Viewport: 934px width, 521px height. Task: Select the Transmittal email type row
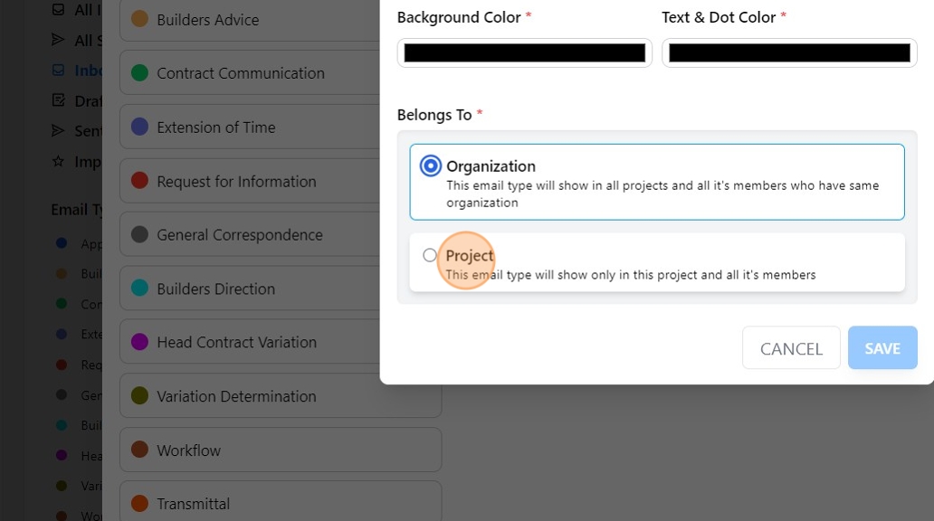point(193,504)
